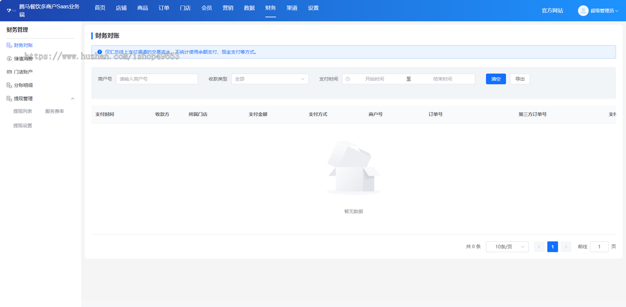Select page 1 in pagination
This screenshot has width=626, height=307.
tap(552, 247)
